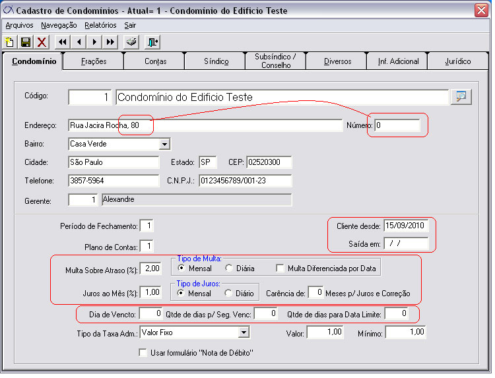Open the search button beside condominium name
This screenshot has width=495, height=378.
coord(459,97)
